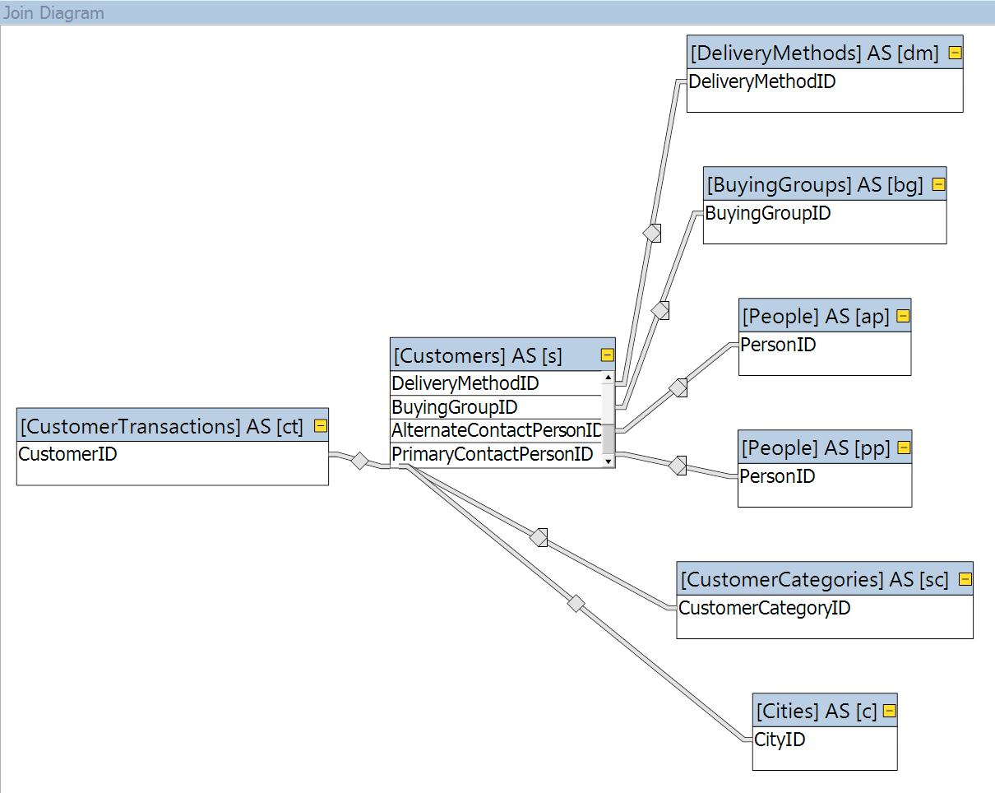The image size is (995, 793).
Task: Click join diamond on the BuyingGroups link
Action: coord(660,310)
